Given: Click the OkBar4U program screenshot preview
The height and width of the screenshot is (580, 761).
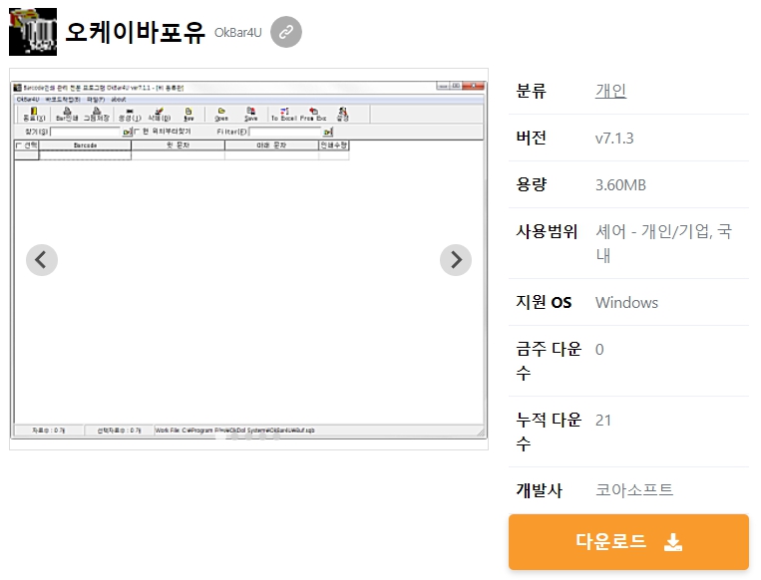Looking at the screenshot, I should coord(248,259).
